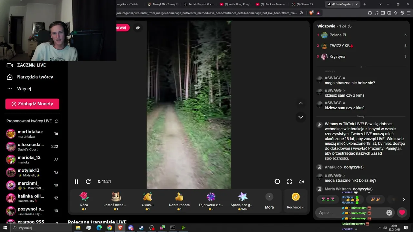Image resolution: width=413 pixels, height=232 pixels.
Task: Switch to the Ferdek Kiepski tab
Action: [198, 4]
